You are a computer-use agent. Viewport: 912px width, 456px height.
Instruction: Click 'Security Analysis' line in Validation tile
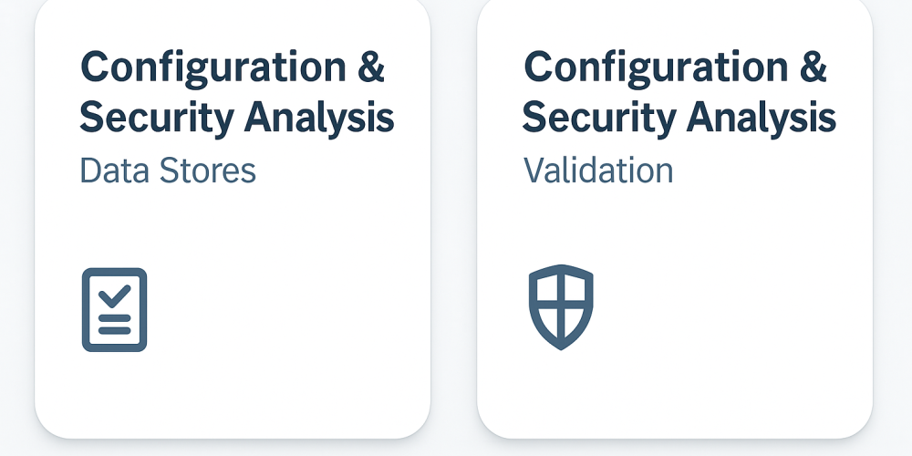679,118
